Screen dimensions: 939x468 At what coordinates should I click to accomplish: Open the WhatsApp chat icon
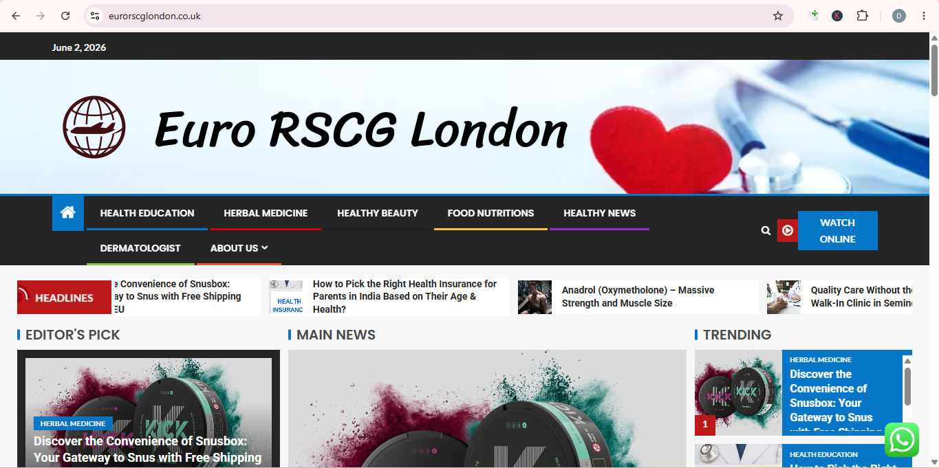(x=902, y=440)
